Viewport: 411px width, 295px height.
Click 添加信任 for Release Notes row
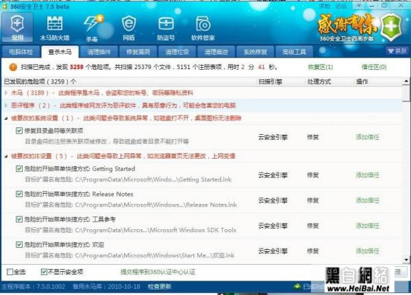[x=367, y=201]
